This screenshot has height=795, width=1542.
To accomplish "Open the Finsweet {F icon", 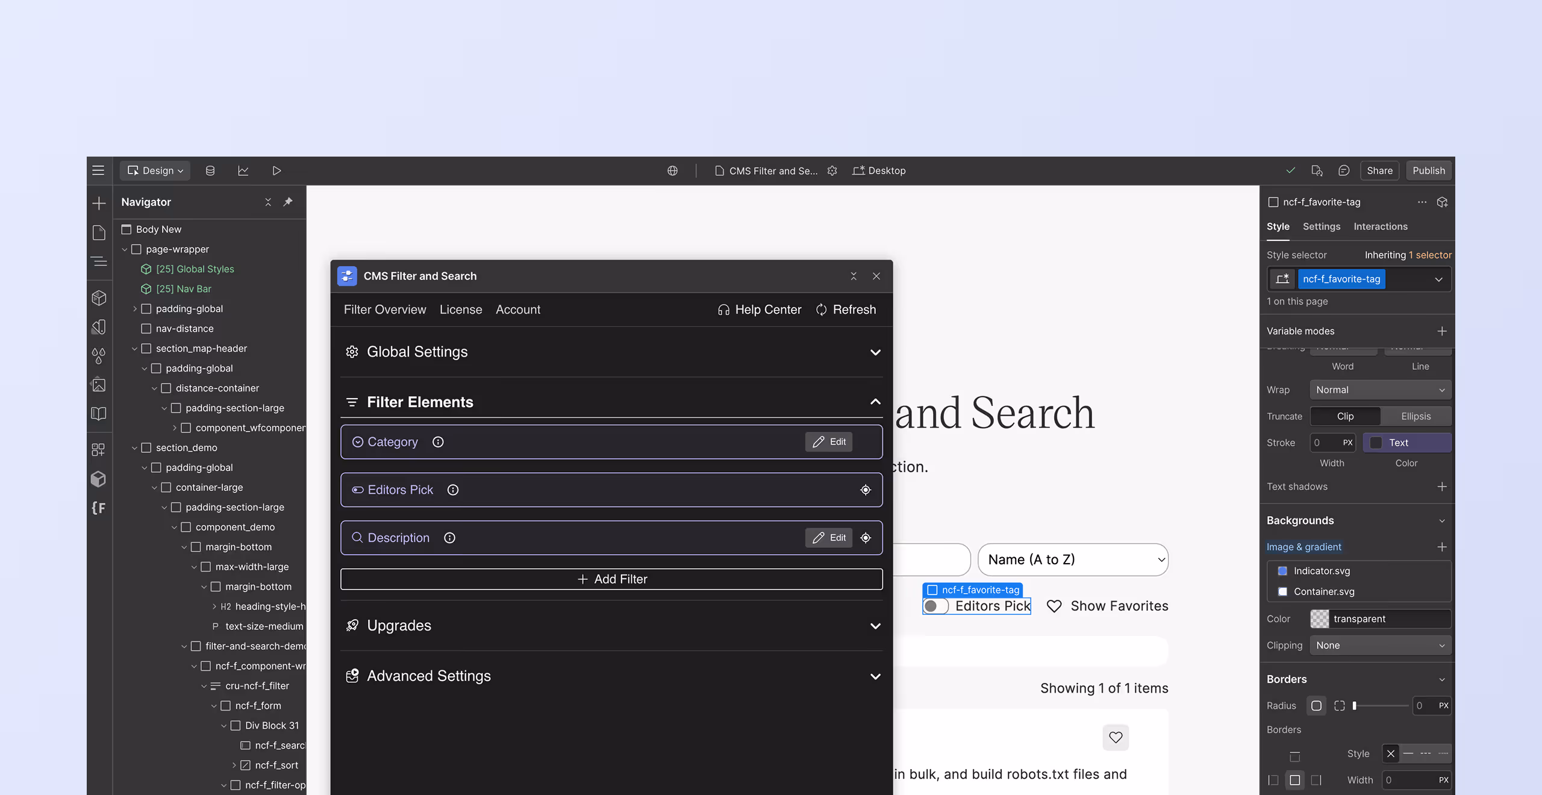I will click(99, 508).
